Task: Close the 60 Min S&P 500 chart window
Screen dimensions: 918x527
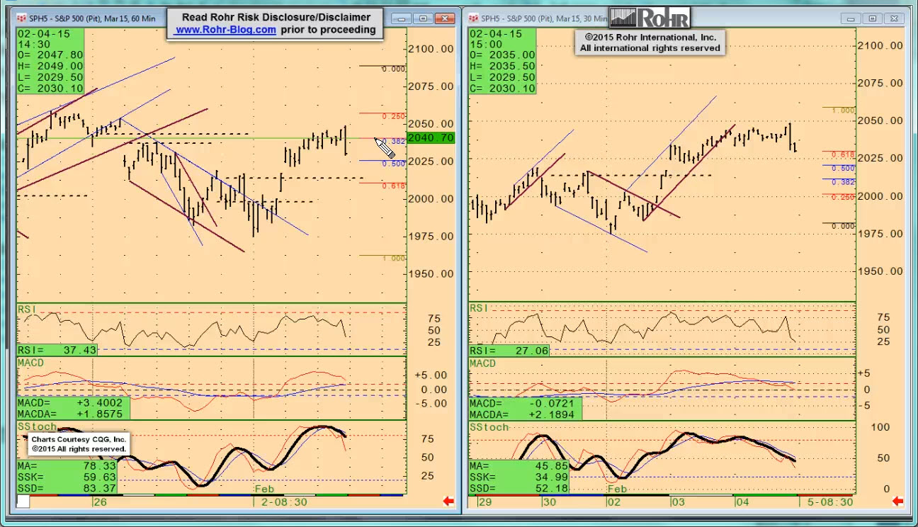Action: pyautogui.click(x=446, y=18)
